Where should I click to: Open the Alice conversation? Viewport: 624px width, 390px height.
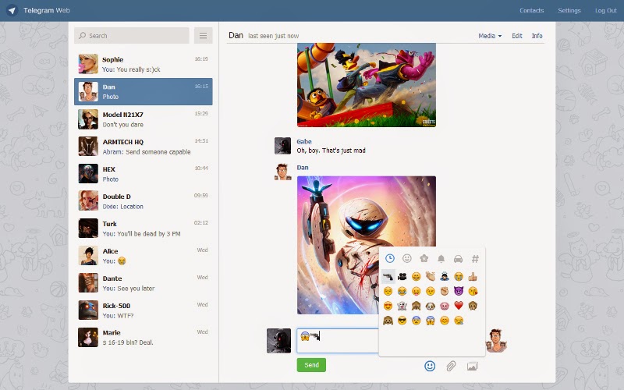(144, 256)
